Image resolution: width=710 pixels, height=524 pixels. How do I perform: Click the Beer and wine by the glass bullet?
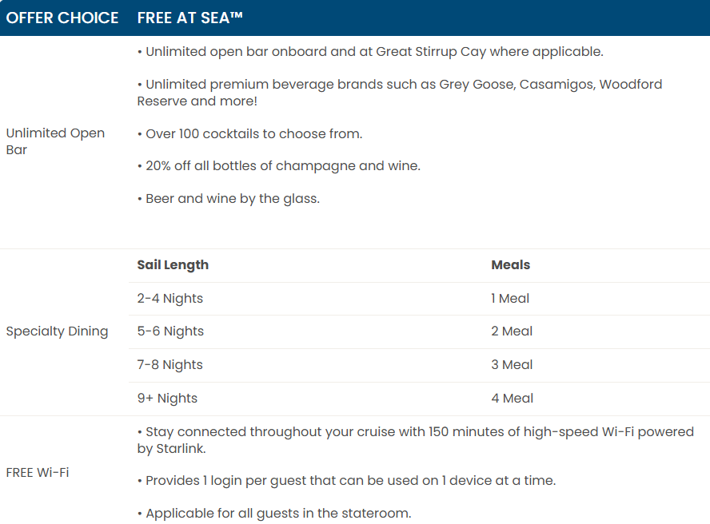[229, 199]
